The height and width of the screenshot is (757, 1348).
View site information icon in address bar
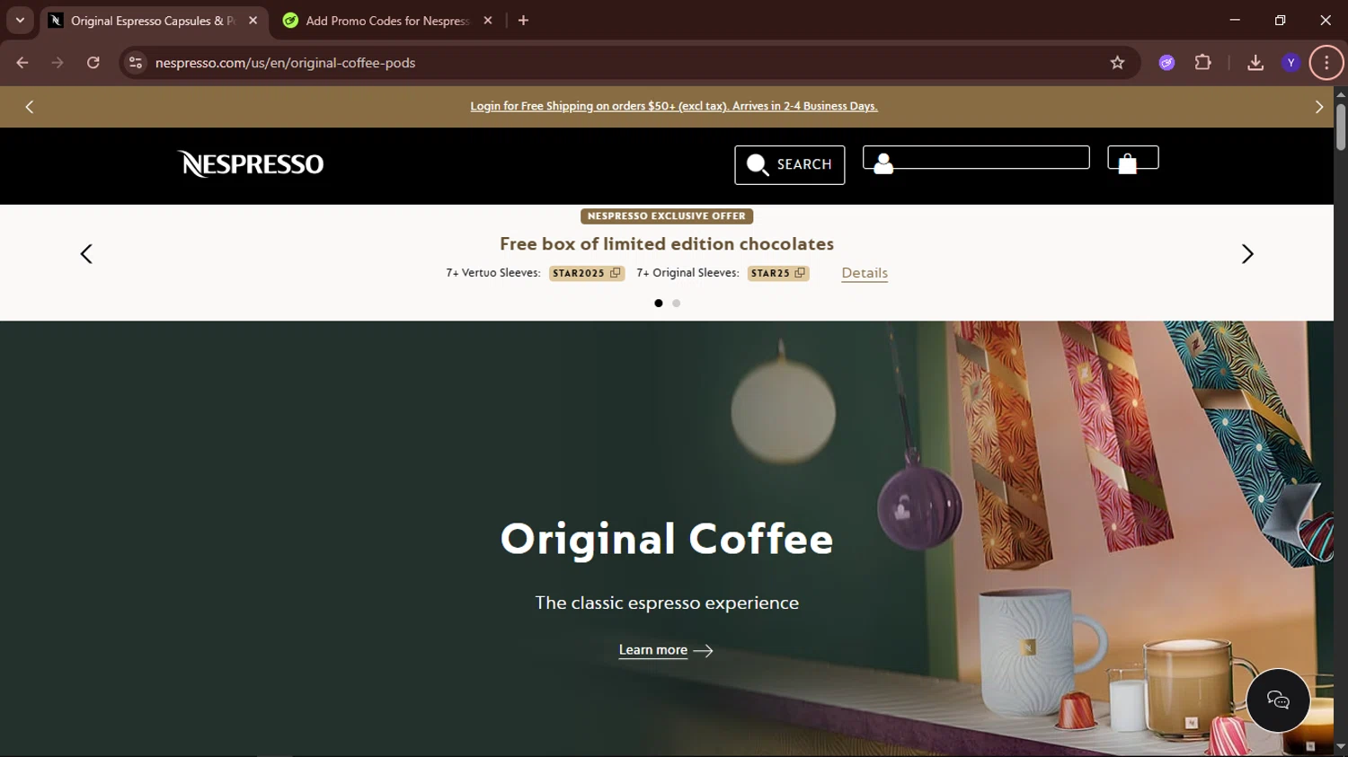tap(136, 63)
